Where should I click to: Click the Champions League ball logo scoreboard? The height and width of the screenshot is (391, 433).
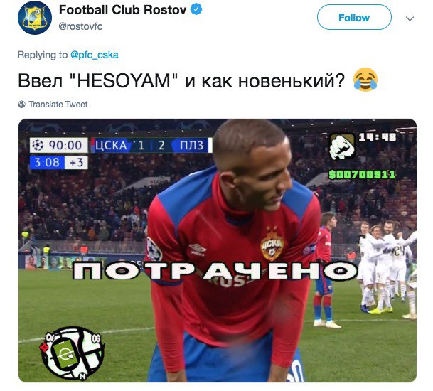(x=38, y=145)
